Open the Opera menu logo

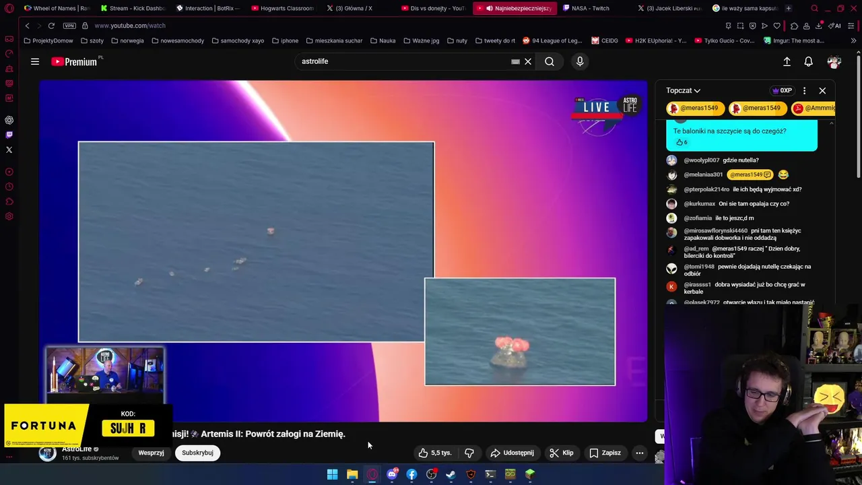click(9, 9)
